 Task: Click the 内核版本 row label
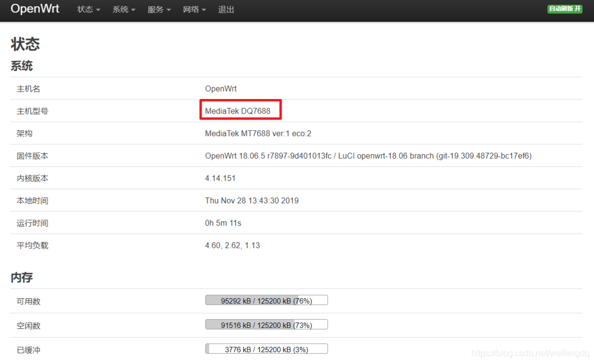click(32, 179)
